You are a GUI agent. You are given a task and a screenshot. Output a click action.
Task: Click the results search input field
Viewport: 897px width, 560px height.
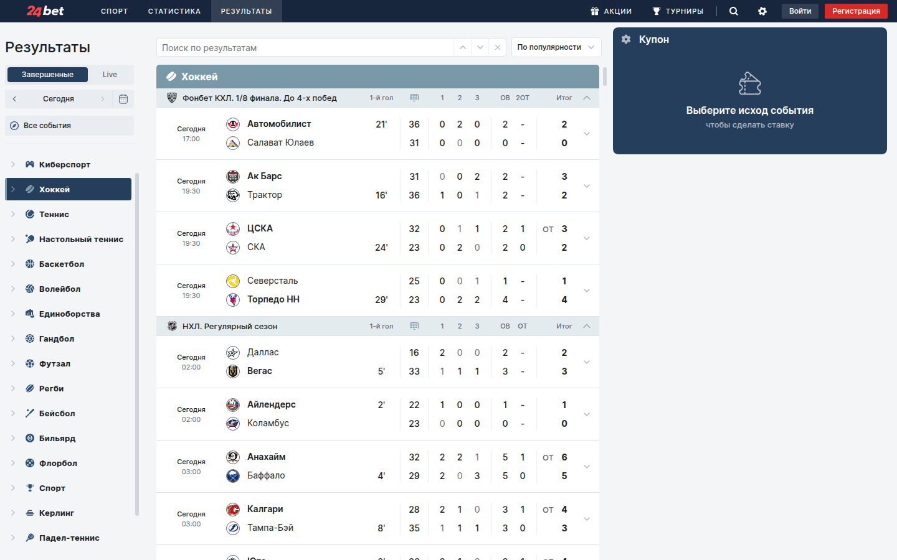[305, 47]
